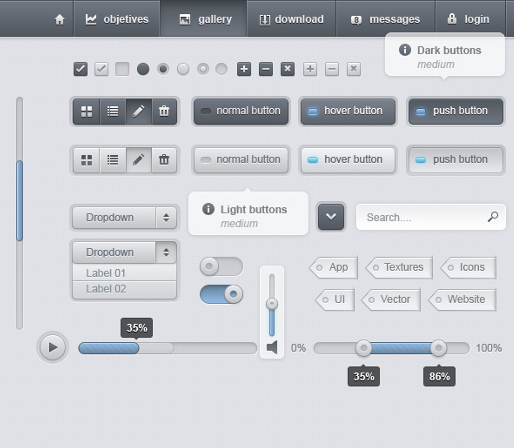The image size is (514, 448).
Task: Select the list view icon in the light toolbar
Action: tap(113, 160)
